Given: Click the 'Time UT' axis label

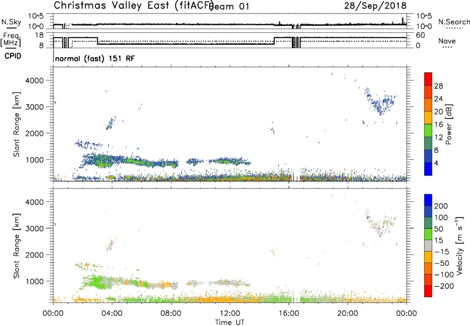Looking at the screenshot, I should tap(230, 322).
